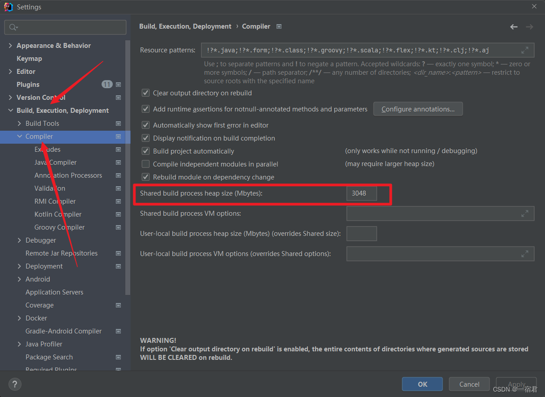Select Annotation Processors settings

[x=68, y=175]
